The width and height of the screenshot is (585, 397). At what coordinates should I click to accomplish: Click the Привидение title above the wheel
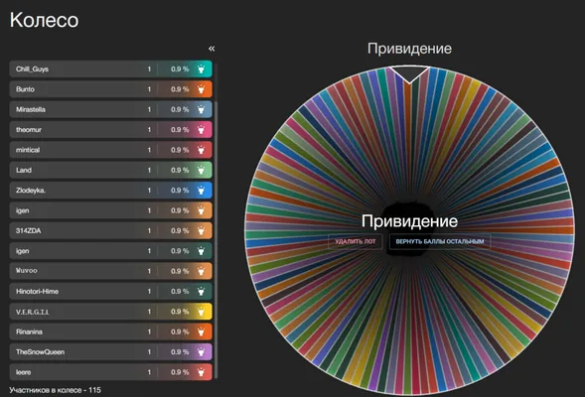[409, 49]
